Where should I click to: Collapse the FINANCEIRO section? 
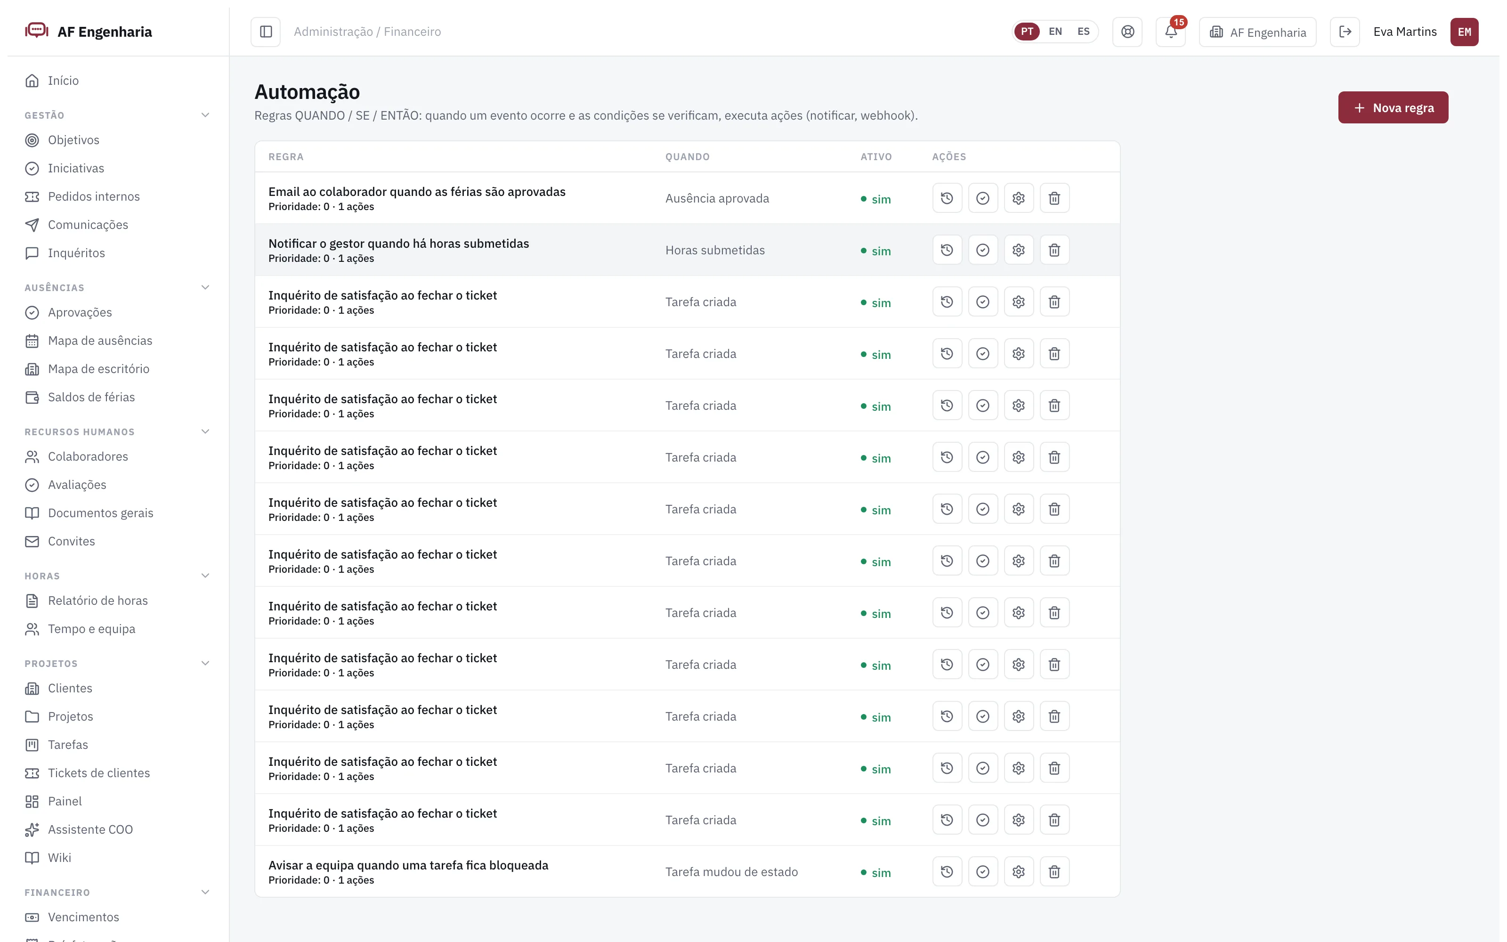205,892
